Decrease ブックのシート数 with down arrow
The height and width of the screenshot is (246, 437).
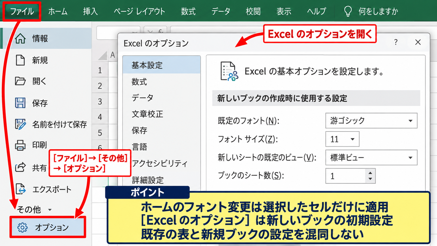click(370, 179)
